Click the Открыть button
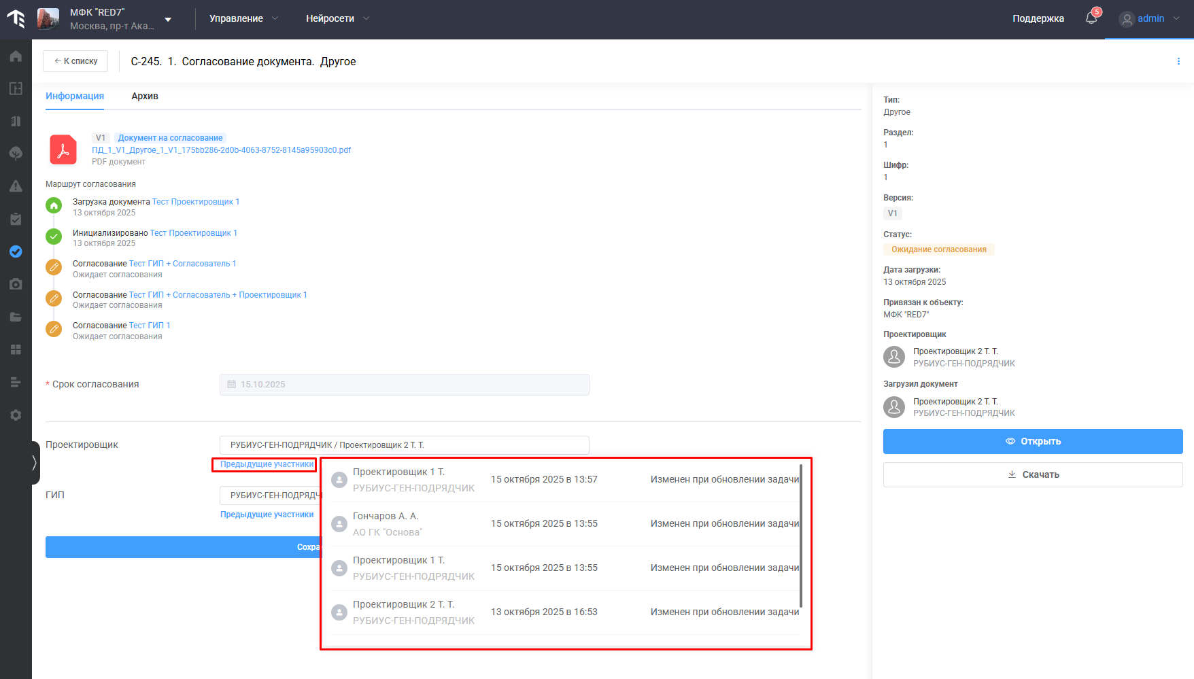This screenshot has width=1194, height=679. (1032, 441)
